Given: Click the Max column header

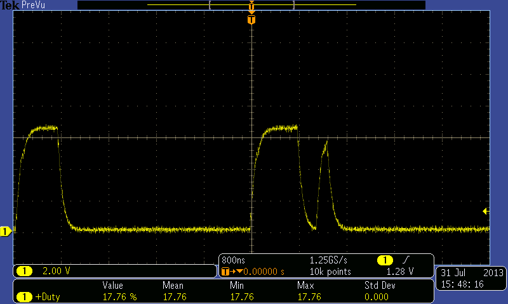Looking at the screenshot, I should tap(305, 286).
